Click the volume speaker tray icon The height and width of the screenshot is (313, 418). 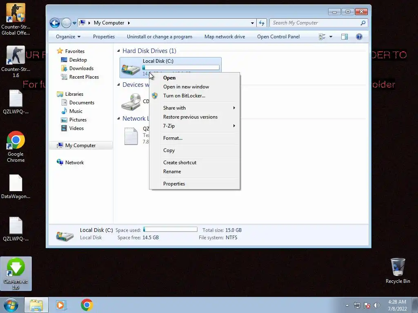pos(377,305)
